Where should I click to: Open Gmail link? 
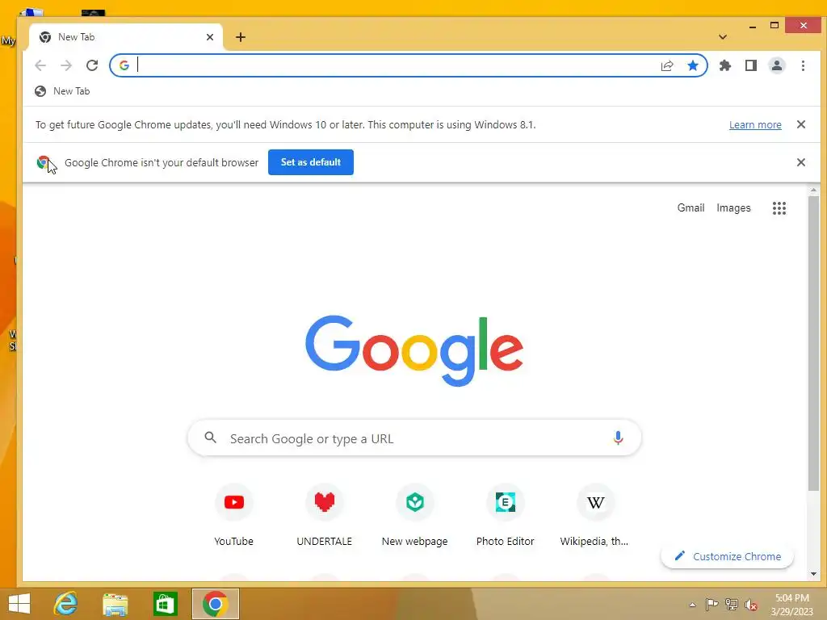click(x=691, y=207)
